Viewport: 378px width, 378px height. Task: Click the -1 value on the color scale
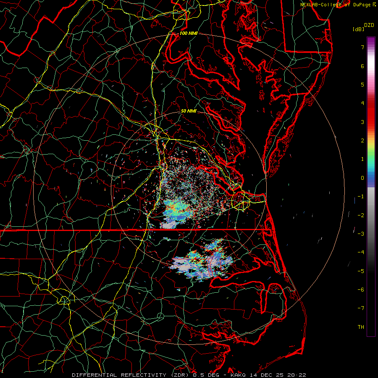point(361,197)
